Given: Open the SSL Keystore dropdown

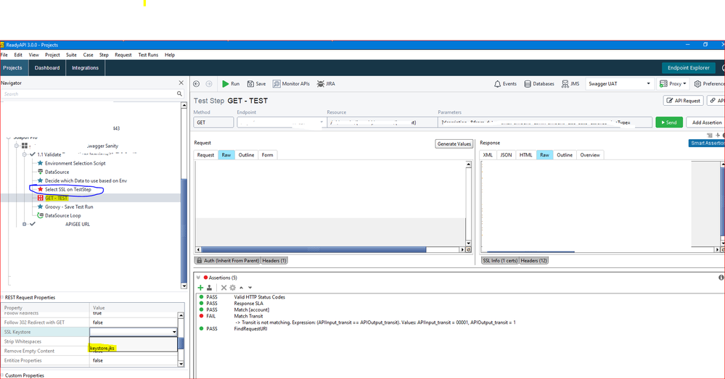Looking at the screenshot, I should pos(174,332).
